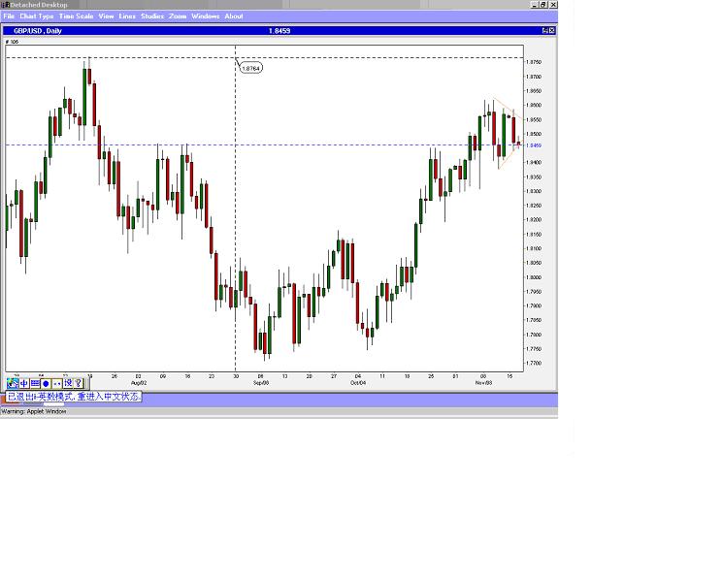Screen dimensions: 723x577
Task: Click the IME soft keyboard icon
Action: click(x=35, y=383)
